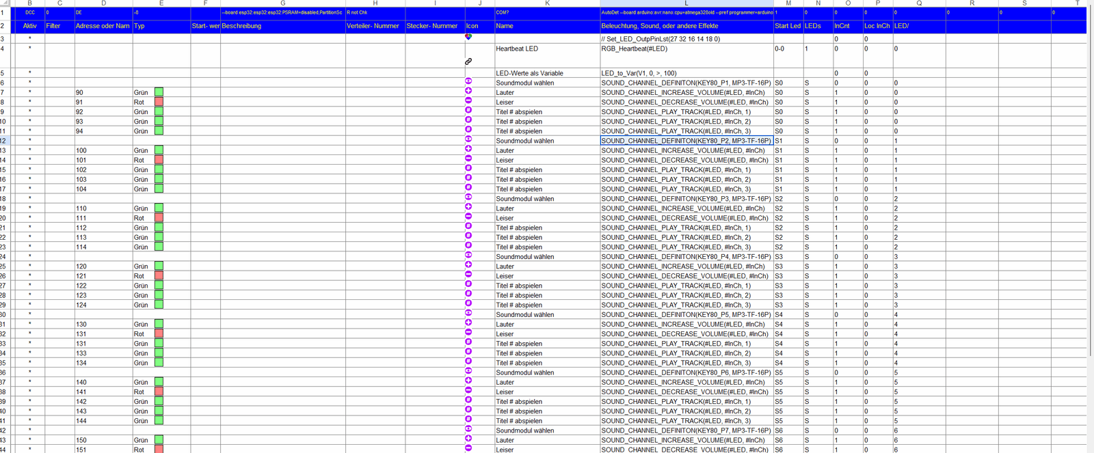Click the sound module icon for KEY80_P1 row

(x=468, y=81)
